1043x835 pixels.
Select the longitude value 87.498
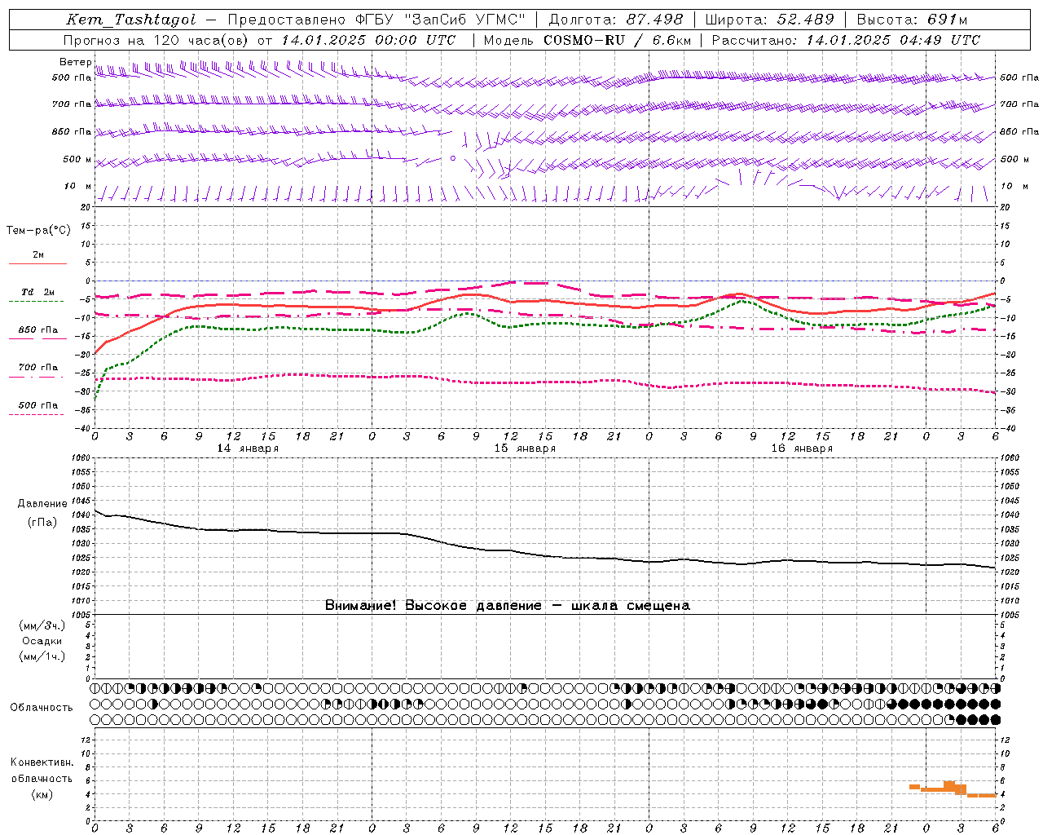(656, 20)
